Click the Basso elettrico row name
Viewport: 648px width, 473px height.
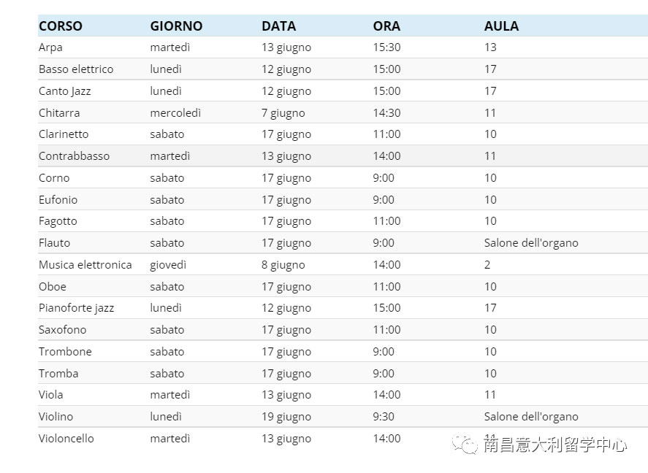(76, 69)
